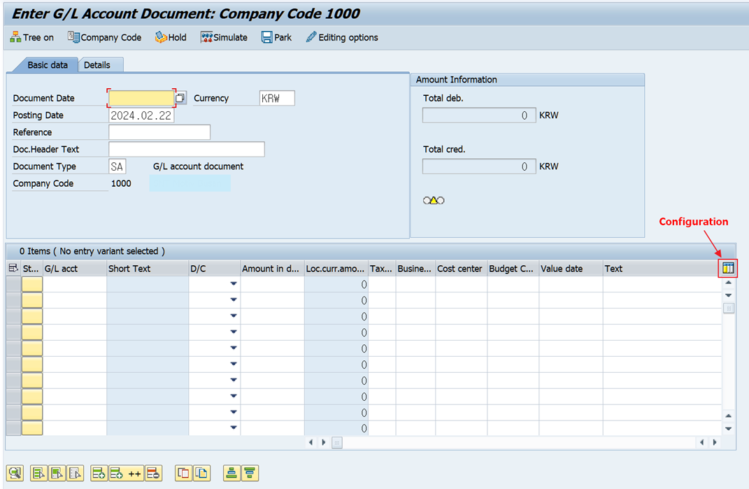Open D/C dropdown in the eighth item row
Image resolution: width=749 pixels, height=489 pixels.
pos(233,396)
